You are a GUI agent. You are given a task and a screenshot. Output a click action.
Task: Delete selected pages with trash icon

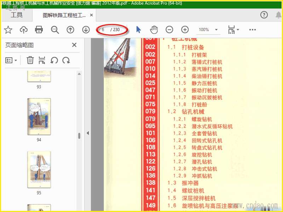pos(30,60)
